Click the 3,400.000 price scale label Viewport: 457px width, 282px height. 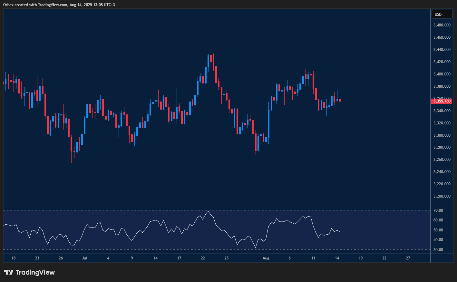coord(442,74)
